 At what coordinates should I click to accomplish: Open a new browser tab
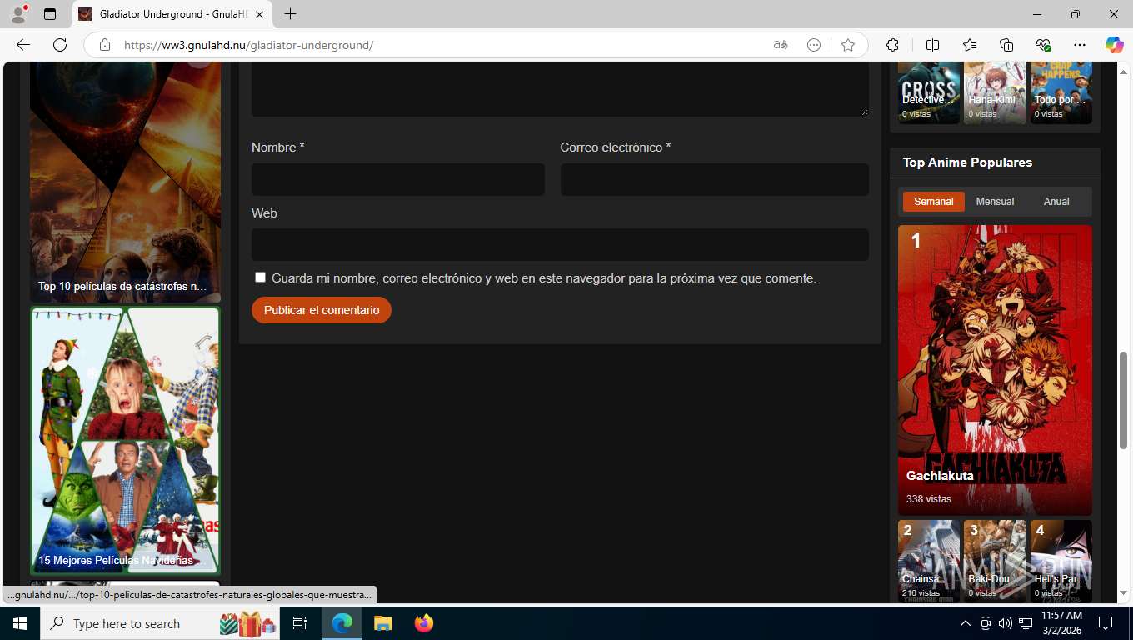(290, 14)
